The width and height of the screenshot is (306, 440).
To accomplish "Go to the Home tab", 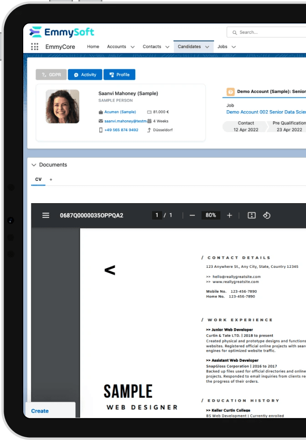I will pyautogui.click(x=93, y=46).
